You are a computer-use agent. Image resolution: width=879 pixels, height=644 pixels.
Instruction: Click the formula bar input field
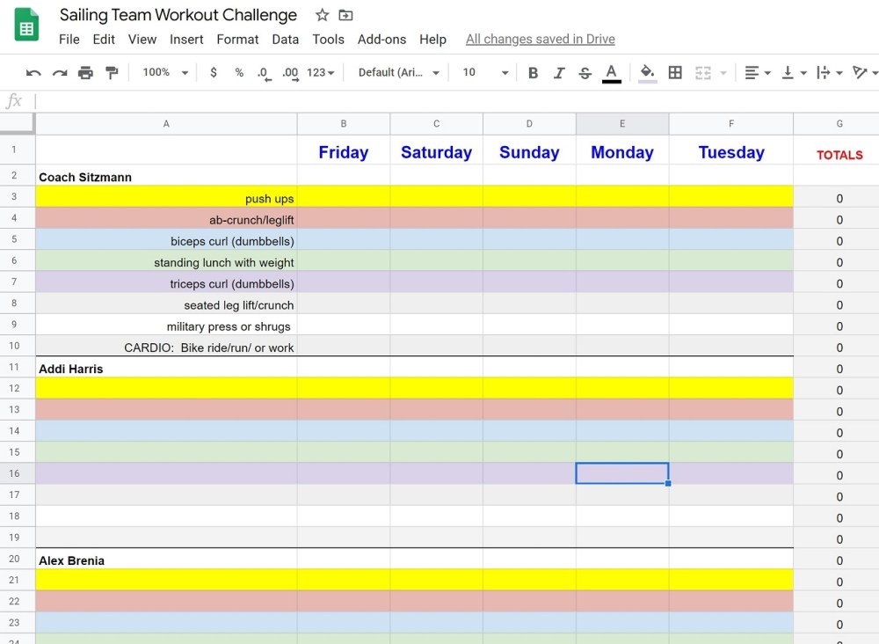439,101
